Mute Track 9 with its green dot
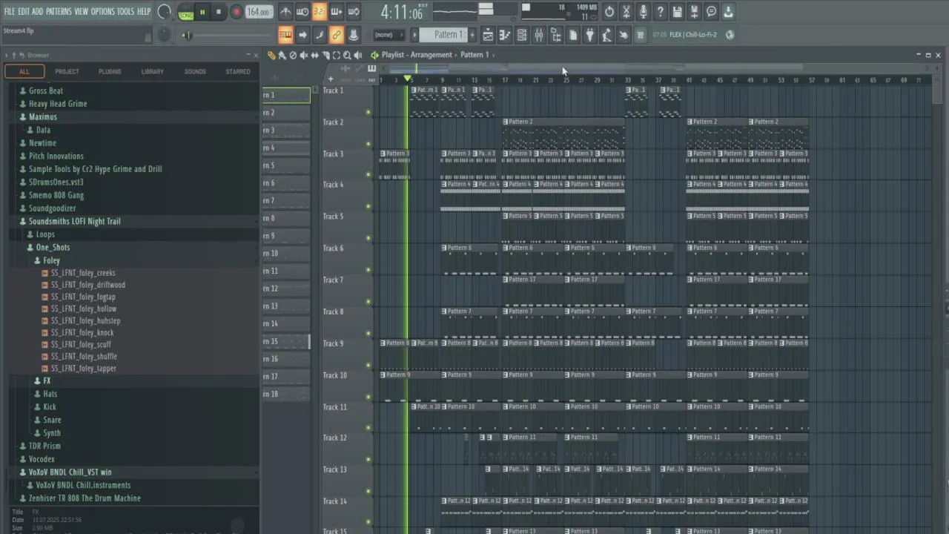Viewport: 949px width, 534px height. (368, 364)
